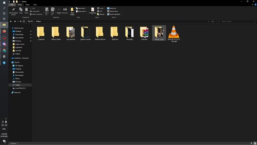This screenshot has width=257, height=145.
Task: Switch to the Share ribbon tab
Action: [x=28, y=4]
